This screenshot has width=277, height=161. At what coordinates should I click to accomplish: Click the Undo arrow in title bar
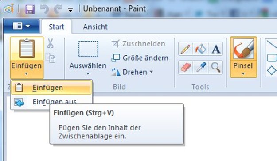tap(44, 9)
